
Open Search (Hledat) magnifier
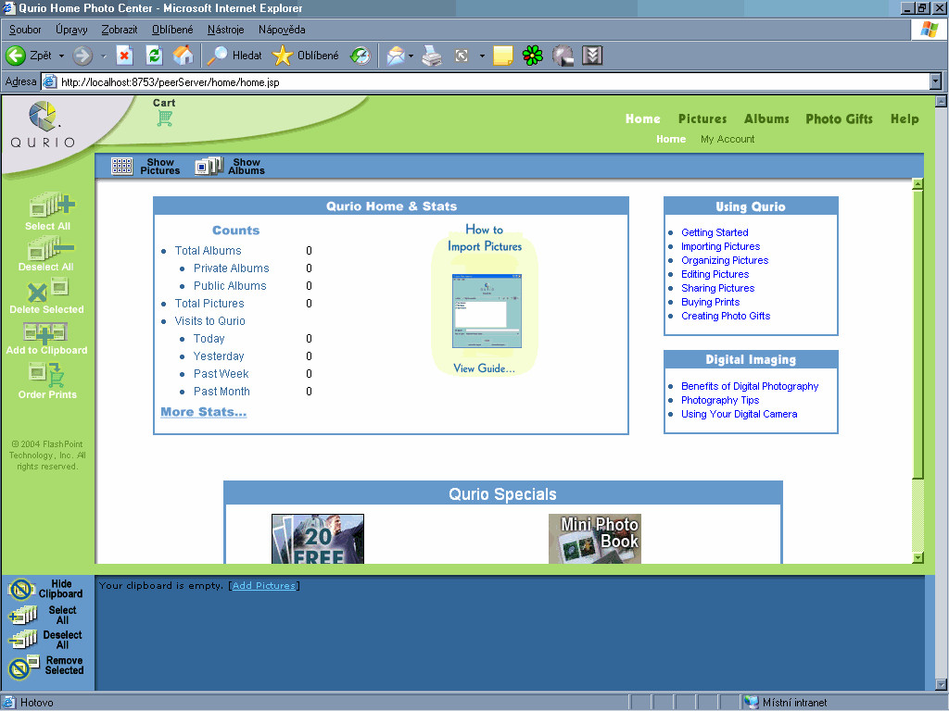pos(217,56)
